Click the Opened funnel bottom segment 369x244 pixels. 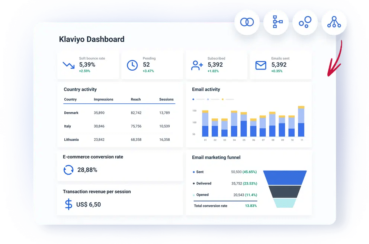(285, 203)
